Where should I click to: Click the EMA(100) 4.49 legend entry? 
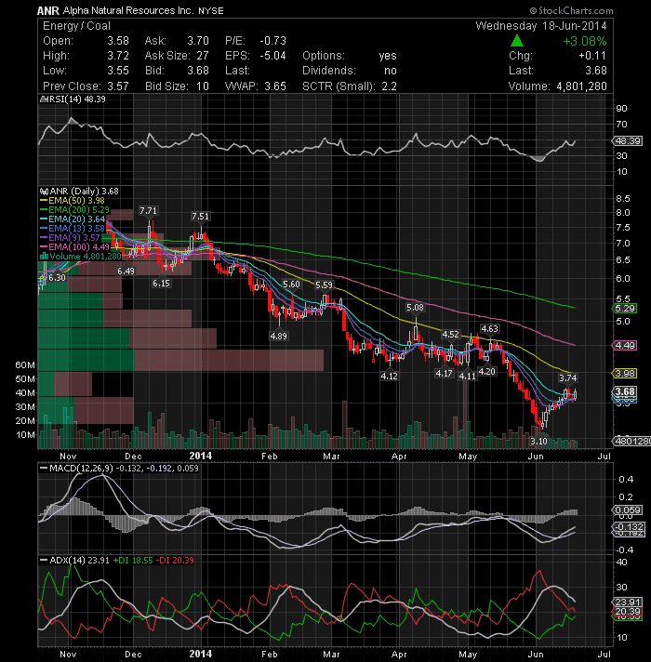point(74,247)
